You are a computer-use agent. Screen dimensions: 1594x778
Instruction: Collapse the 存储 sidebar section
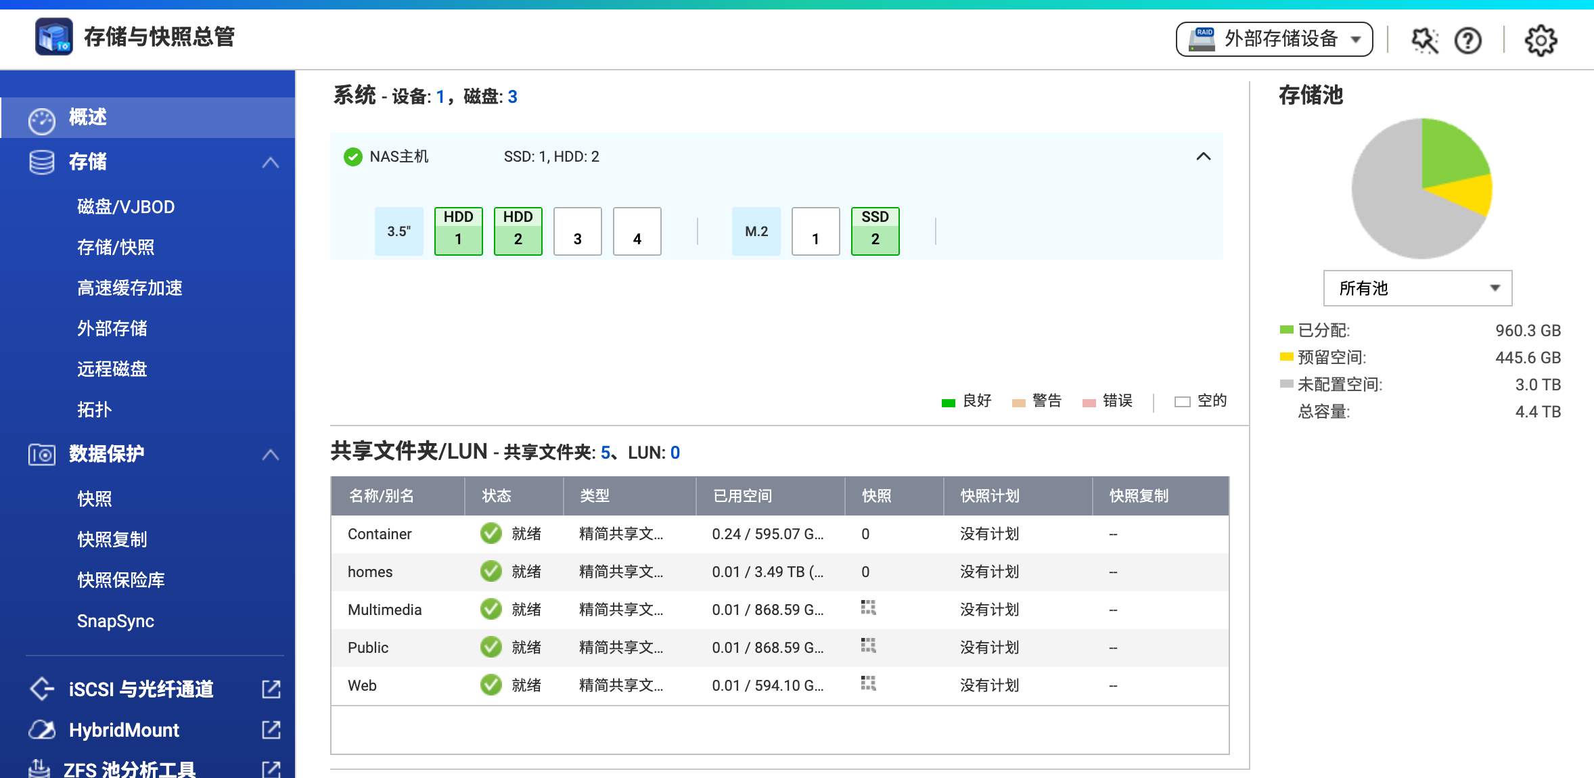(270, 162)
